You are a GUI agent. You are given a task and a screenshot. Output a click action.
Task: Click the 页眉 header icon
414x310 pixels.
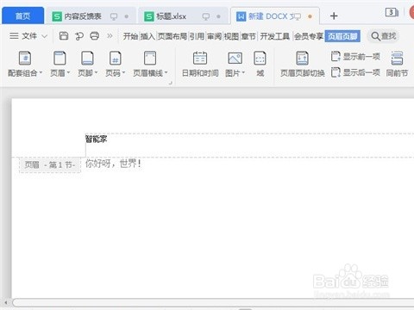click(x=60, y=59)
